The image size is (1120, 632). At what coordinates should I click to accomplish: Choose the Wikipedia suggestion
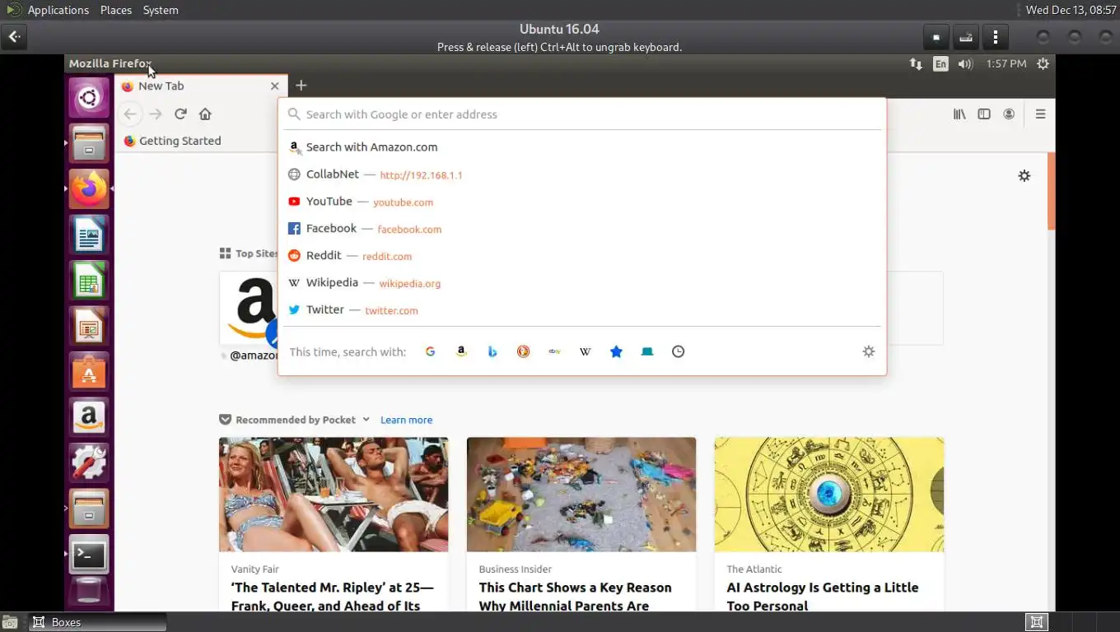582,283
